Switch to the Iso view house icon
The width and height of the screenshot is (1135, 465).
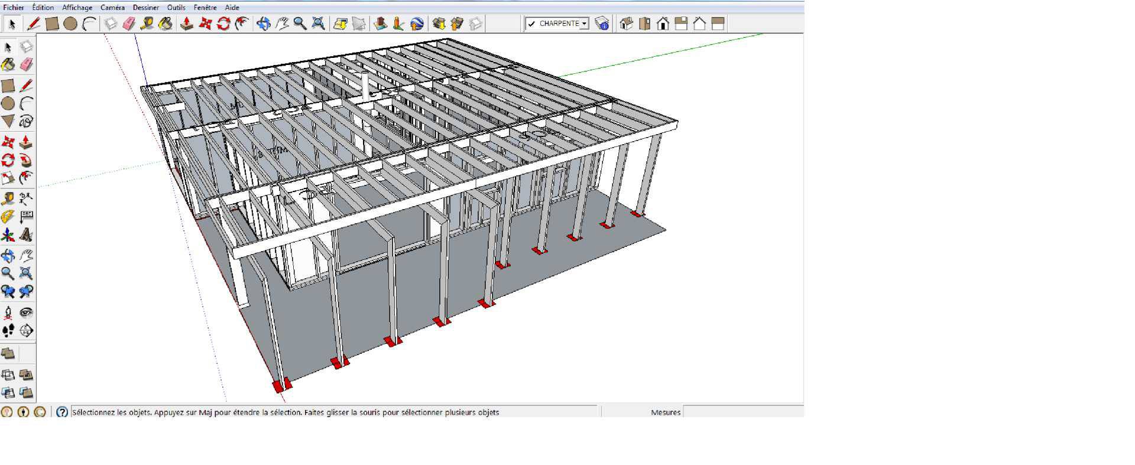627,24
